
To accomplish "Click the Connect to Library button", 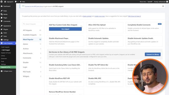I will pyautogui.click(x=153, y=54).
